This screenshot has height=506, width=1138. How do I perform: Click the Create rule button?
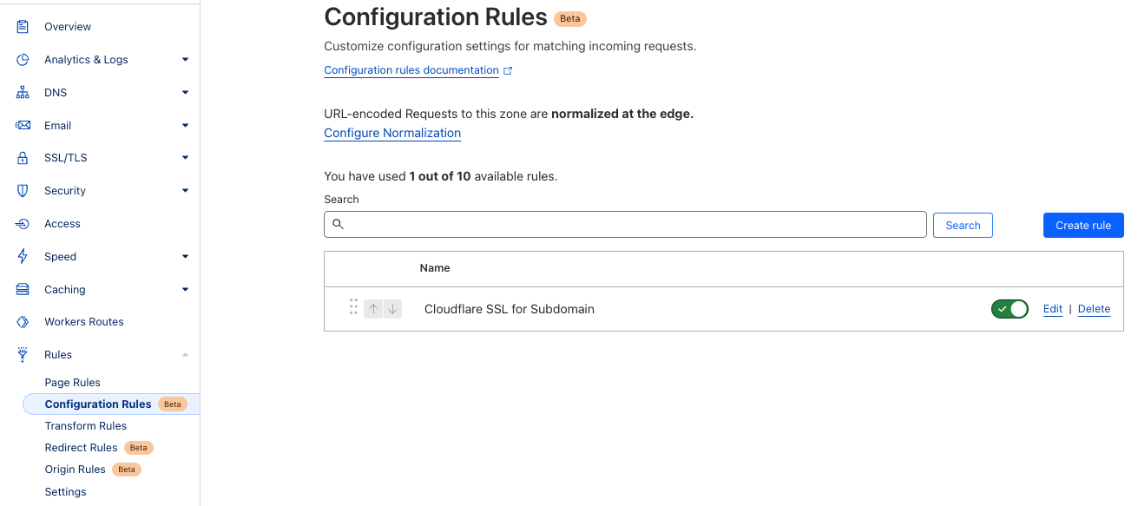pos(1082,225)
